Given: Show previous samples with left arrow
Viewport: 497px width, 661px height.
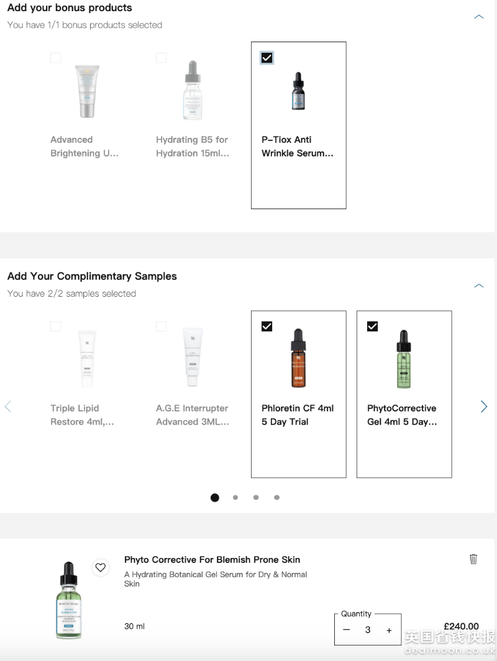Looking at the screenshot, I should pyautogui.click(x=8, y=407).
